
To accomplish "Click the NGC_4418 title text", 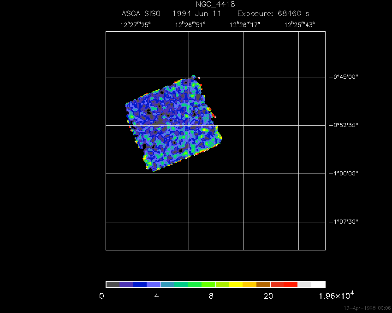I will [215, 4].
